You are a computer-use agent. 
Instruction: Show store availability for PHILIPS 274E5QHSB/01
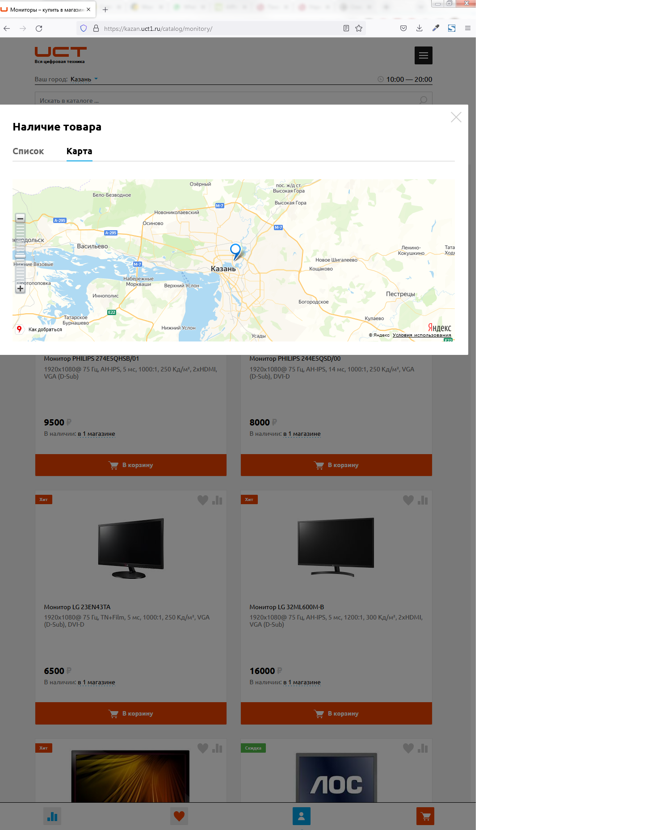[97, 434]
